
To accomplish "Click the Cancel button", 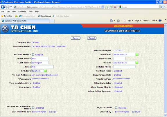I will click(92, 38).
